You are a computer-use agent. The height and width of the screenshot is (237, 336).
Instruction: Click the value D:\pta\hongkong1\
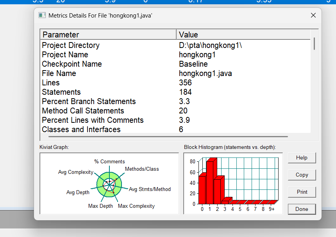(x=211, y=45)
